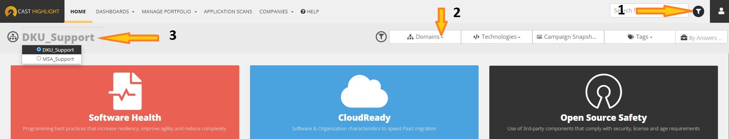729x139 pixels.
Task: Click the Open Source Safety keyhole icon
Action: click(604, 91)
